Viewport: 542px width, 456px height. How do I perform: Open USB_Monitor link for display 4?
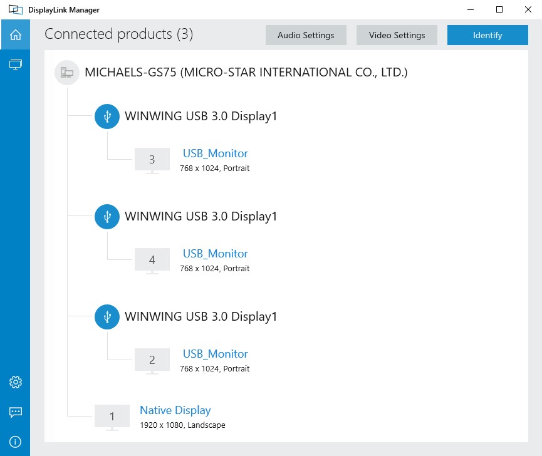tap(216, 254)
